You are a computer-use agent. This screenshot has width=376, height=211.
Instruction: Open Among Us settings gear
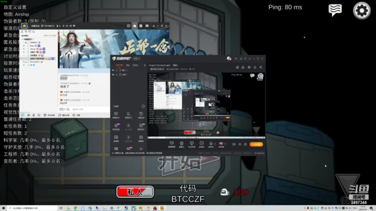[x=361, y=10]
